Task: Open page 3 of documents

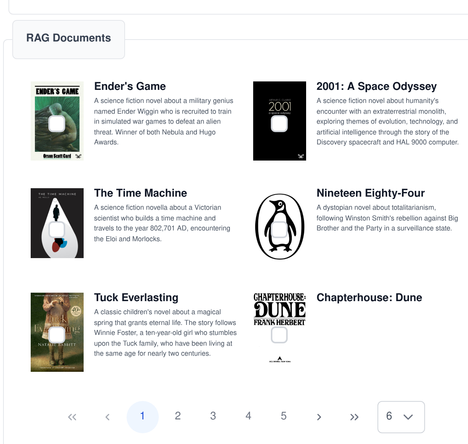Action: tap(213, 416)
